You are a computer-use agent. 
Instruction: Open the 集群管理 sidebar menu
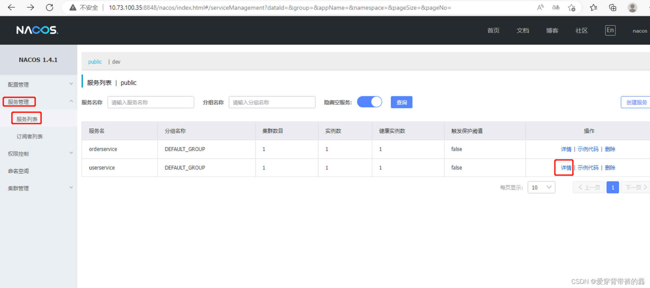tap(38, 188)
